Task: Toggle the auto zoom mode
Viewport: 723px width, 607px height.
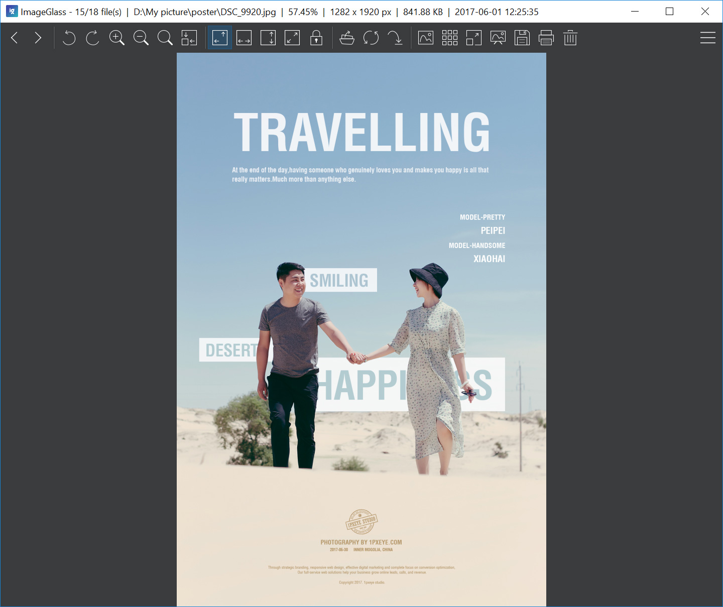Action: pyautogui.click(x=220, y=38)
